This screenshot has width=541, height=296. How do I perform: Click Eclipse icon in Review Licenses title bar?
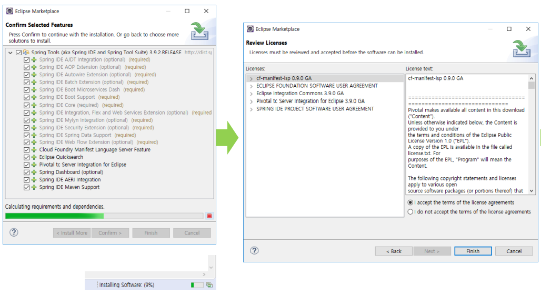tap(250, 29)
